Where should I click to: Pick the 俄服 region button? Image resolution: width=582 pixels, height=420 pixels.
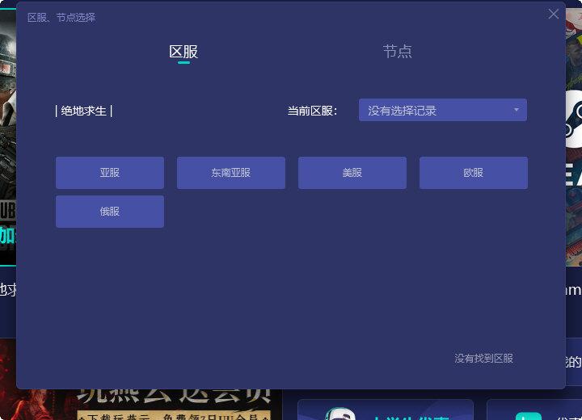tap(110, 212)
